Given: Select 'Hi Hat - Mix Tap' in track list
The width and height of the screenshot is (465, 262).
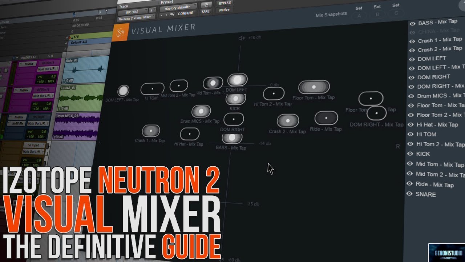Looking at the screenshot, I should pos(437,124).
